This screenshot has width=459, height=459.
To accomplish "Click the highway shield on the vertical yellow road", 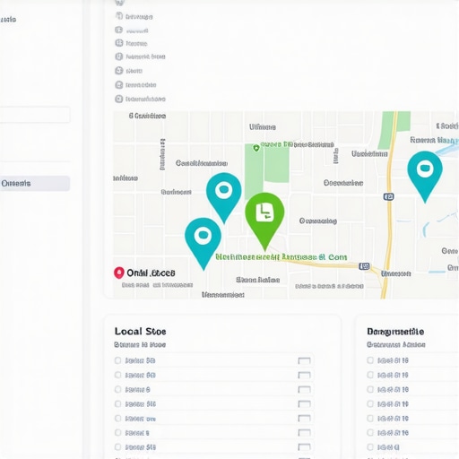I will (388, 196).
